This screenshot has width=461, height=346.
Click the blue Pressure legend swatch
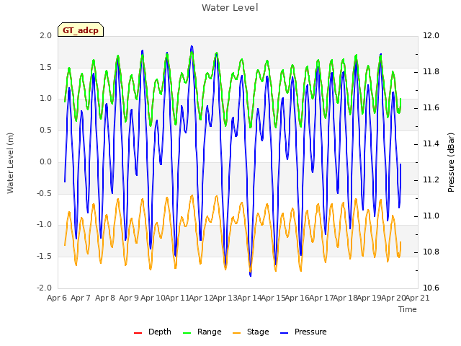coord(285,333)
